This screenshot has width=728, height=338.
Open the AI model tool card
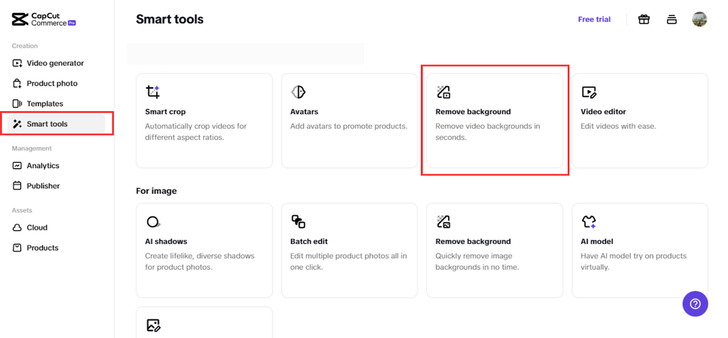point(640,251)
